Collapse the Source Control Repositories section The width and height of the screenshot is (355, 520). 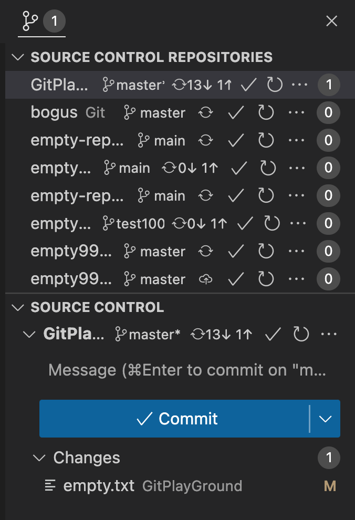(17, 57)
